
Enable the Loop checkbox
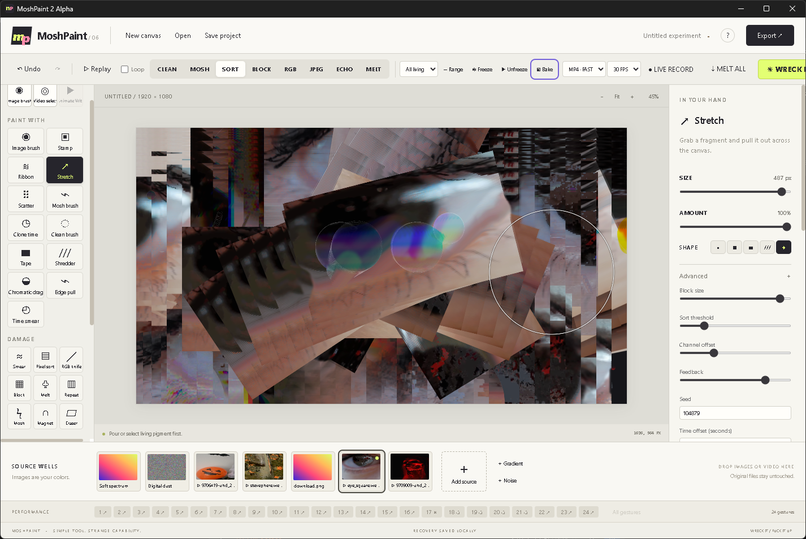125,70
